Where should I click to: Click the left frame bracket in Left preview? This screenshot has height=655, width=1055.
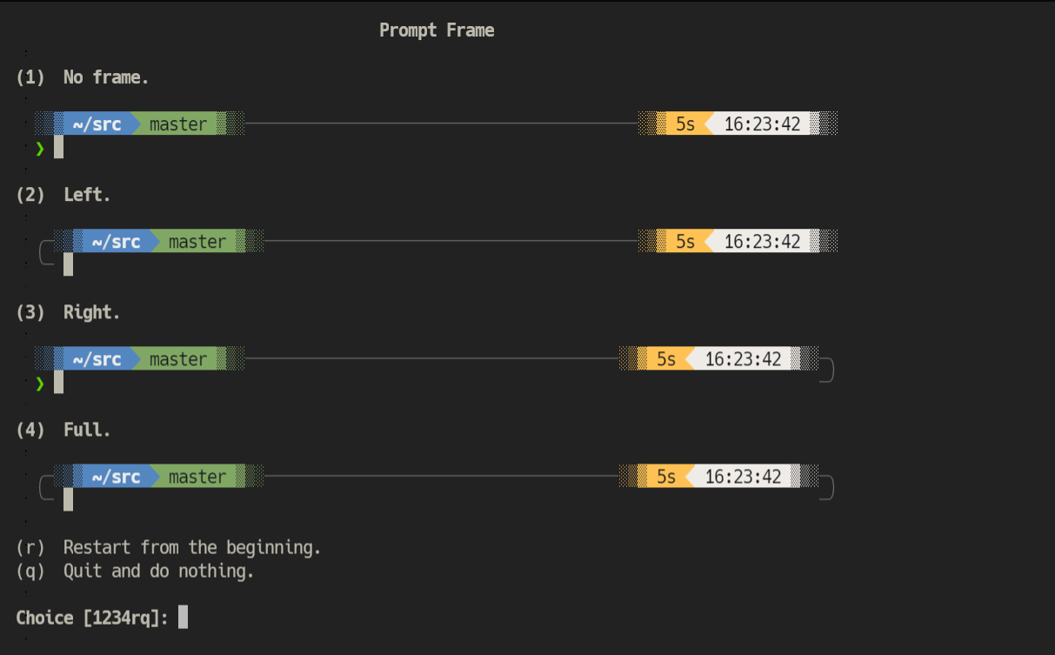point(46,253)
